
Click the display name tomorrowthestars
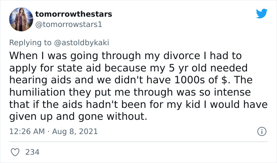coord(74,14)
